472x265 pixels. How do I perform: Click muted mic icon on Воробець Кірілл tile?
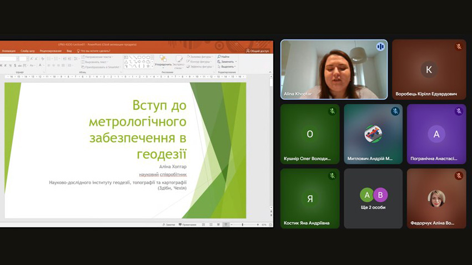point(459,47)
